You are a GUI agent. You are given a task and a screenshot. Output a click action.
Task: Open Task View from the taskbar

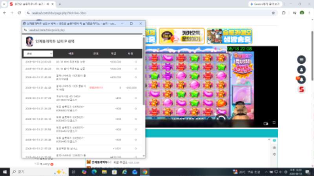point(73,172)
